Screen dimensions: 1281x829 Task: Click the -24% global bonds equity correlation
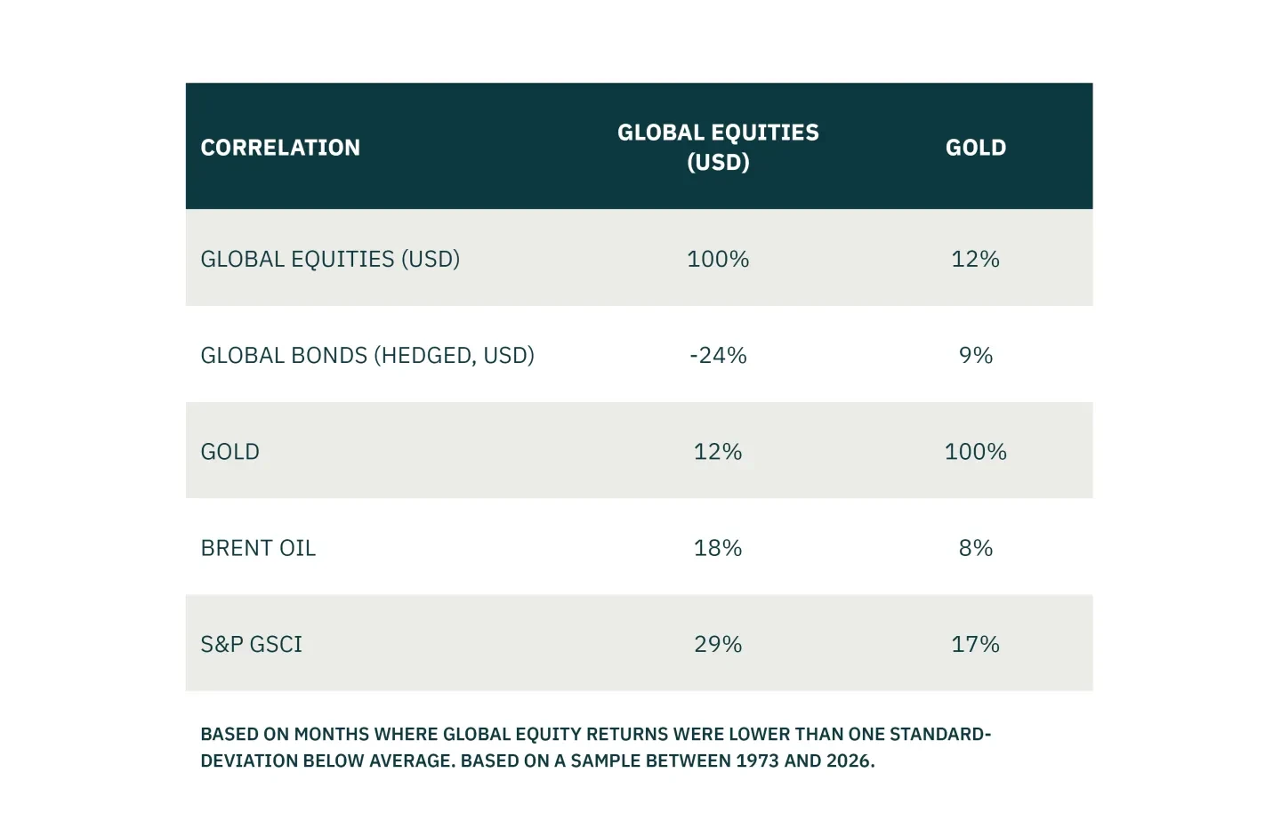click(x=718, y=356)
